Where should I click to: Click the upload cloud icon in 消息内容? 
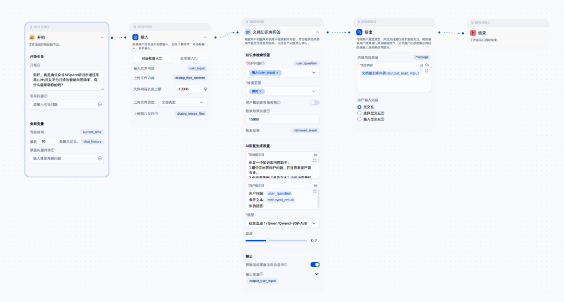(427, 65)
